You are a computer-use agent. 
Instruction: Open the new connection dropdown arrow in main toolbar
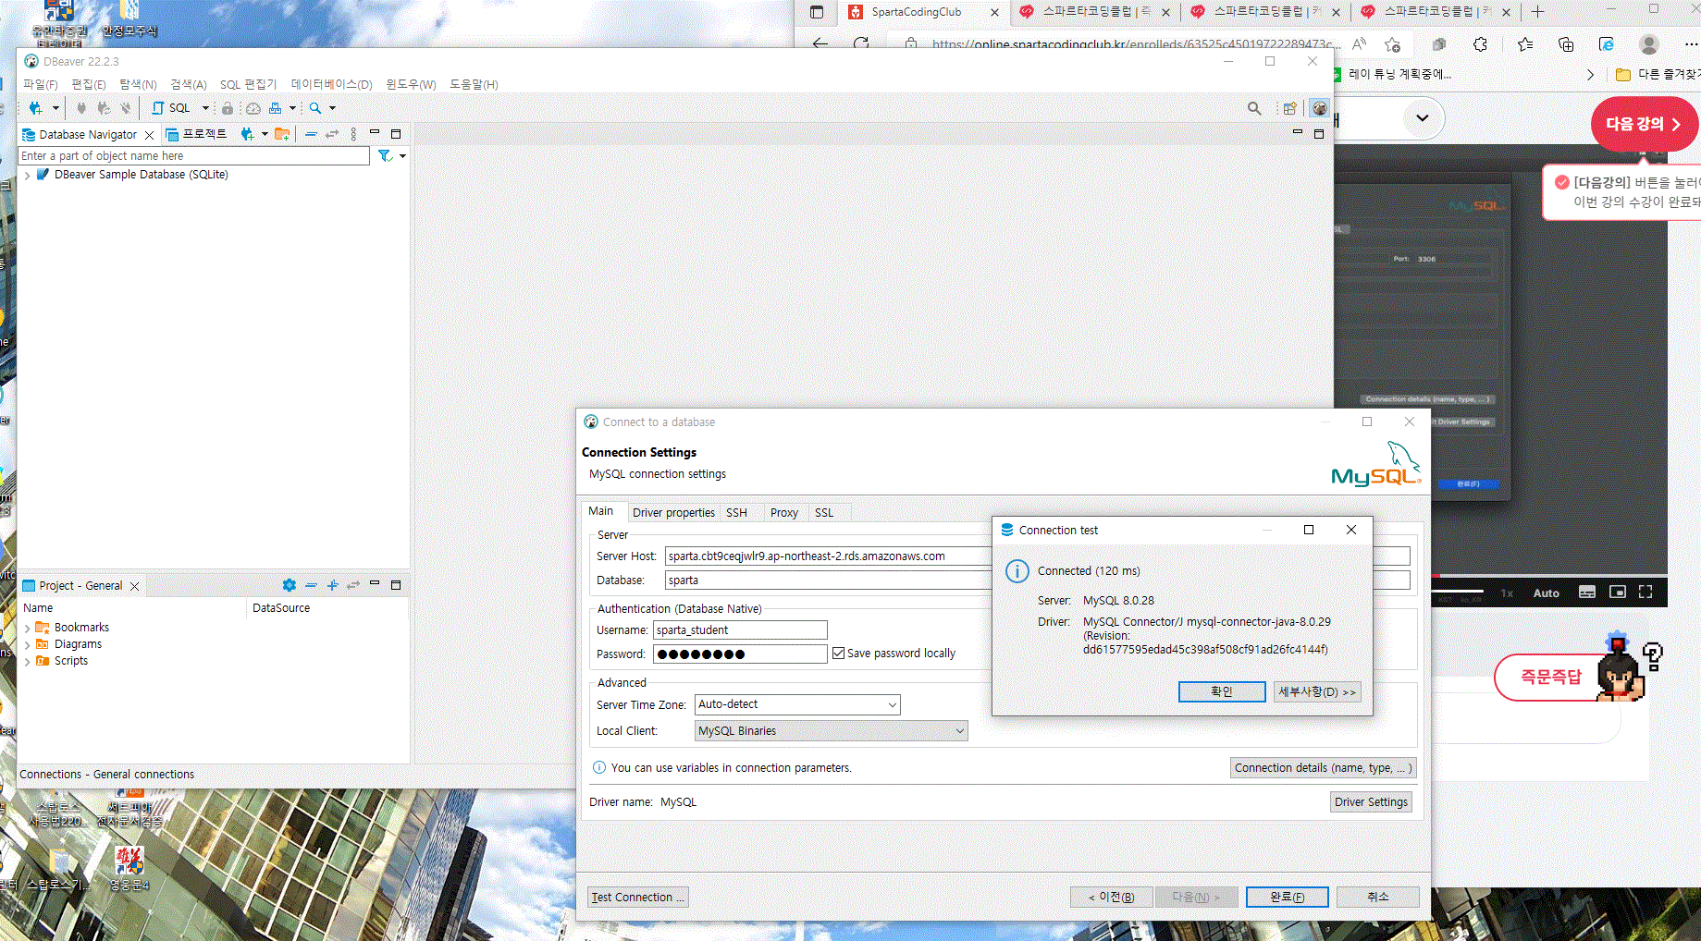point(55,108)
